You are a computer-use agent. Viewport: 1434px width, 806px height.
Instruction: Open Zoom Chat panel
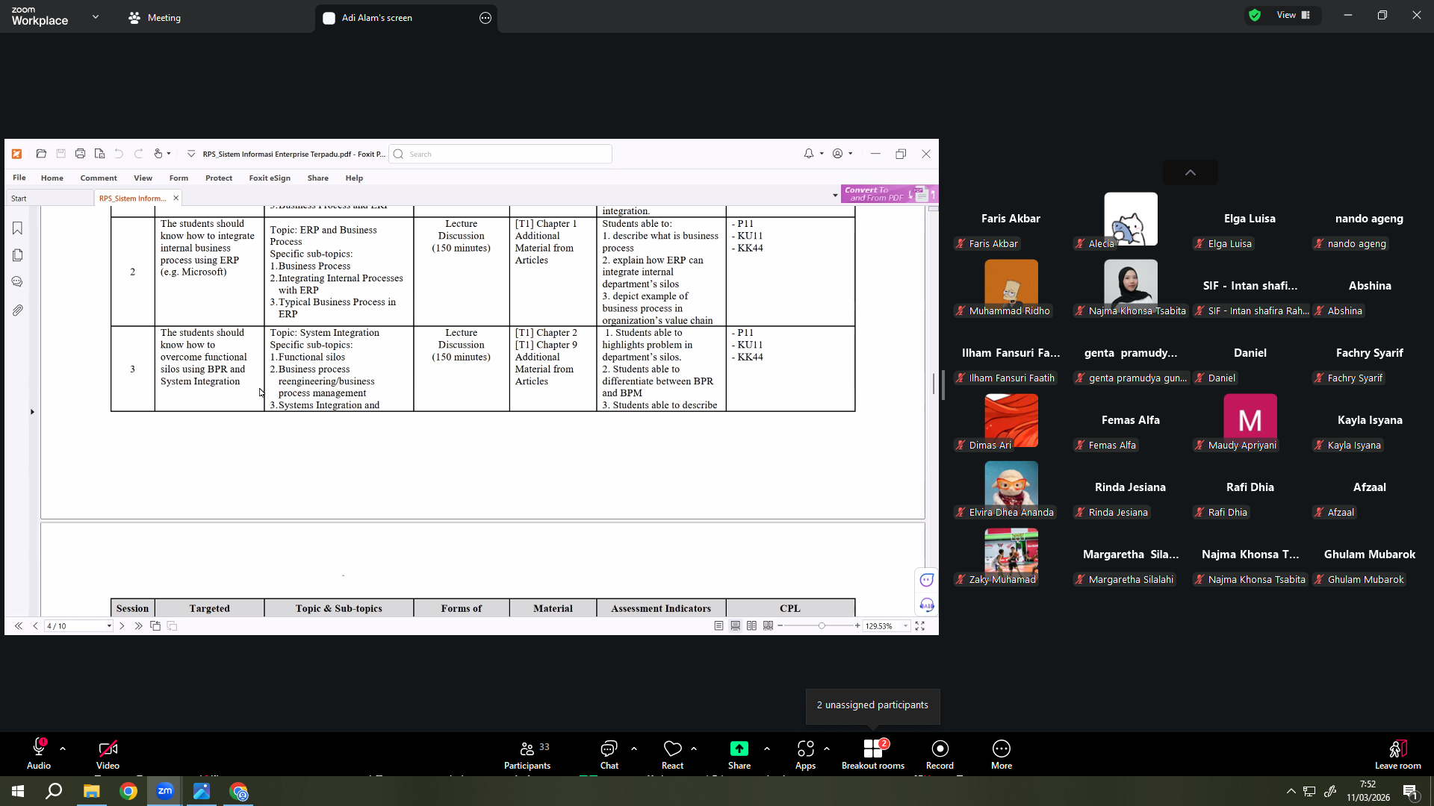(x=609, y=755)
